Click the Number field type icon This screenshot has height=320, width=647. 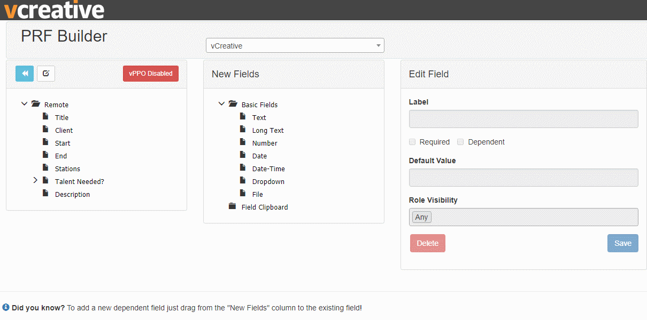click(243, 142)
